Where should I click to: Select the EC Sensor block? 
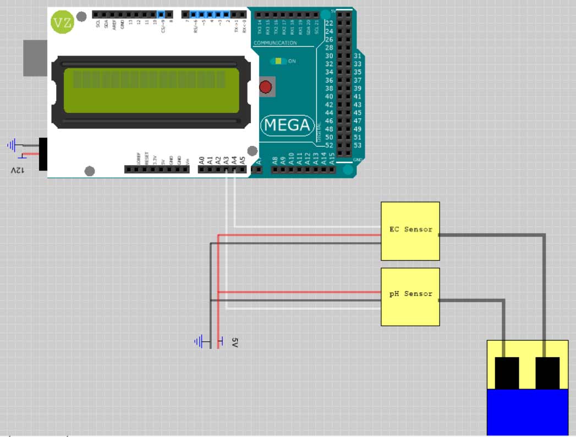[410, 231]
